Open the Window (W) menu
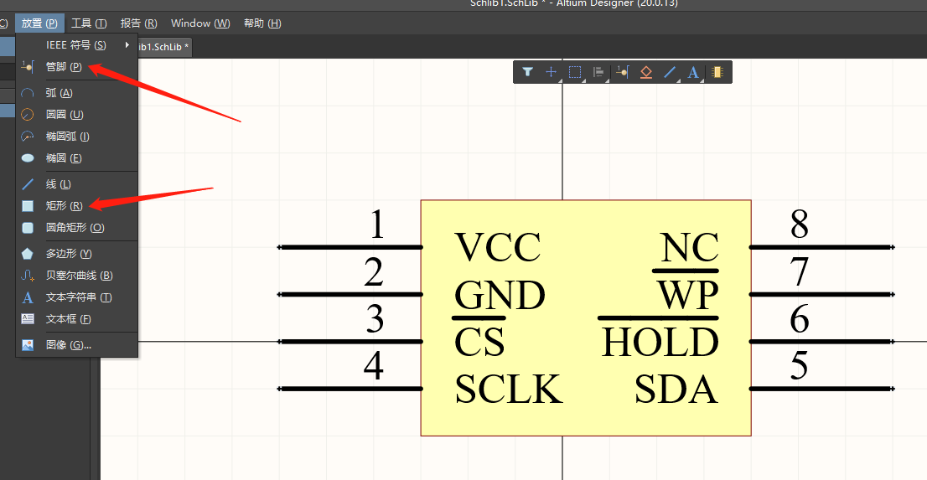The height and width of the screenshot is (480, 927). [x=200, y=23]
